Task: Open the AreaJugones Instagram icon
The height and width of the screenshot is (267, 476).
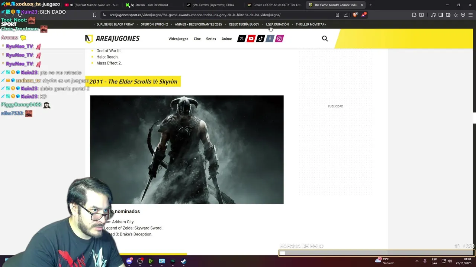Action: [280, 39]
